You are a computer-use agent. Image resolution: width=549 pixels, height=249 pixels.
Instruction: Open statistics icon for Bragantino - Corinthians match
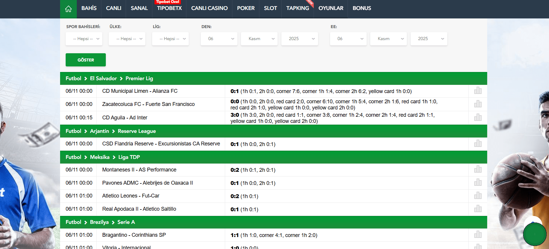(478, 235)
